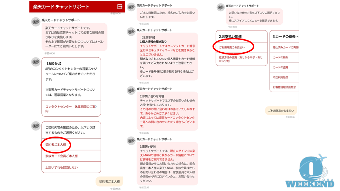Click the 2.お問い合わせ内容 heading
This screenshot has width=340, height=191.
coord(152,96)
